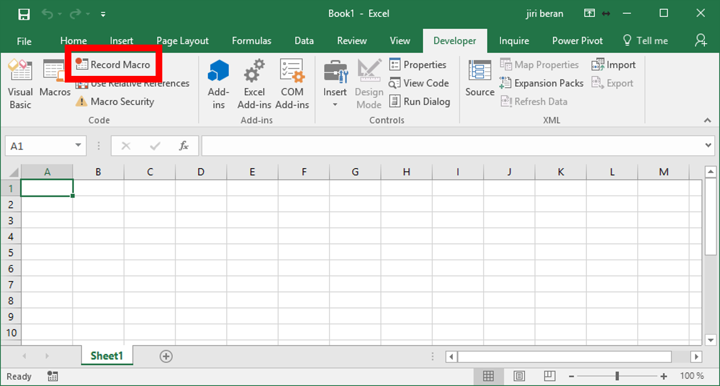Click Refresh Data in XML group
The height and width of the screenshot is (386, 720).
click(534, 101)
